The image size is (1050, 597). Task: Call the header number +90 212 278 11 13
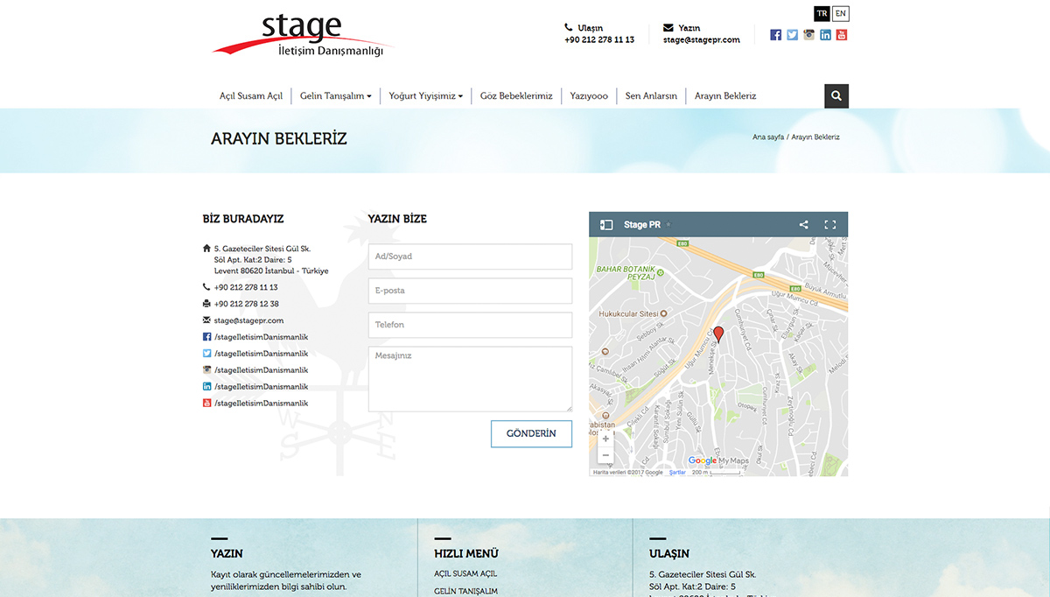click(x=599, y=40)
